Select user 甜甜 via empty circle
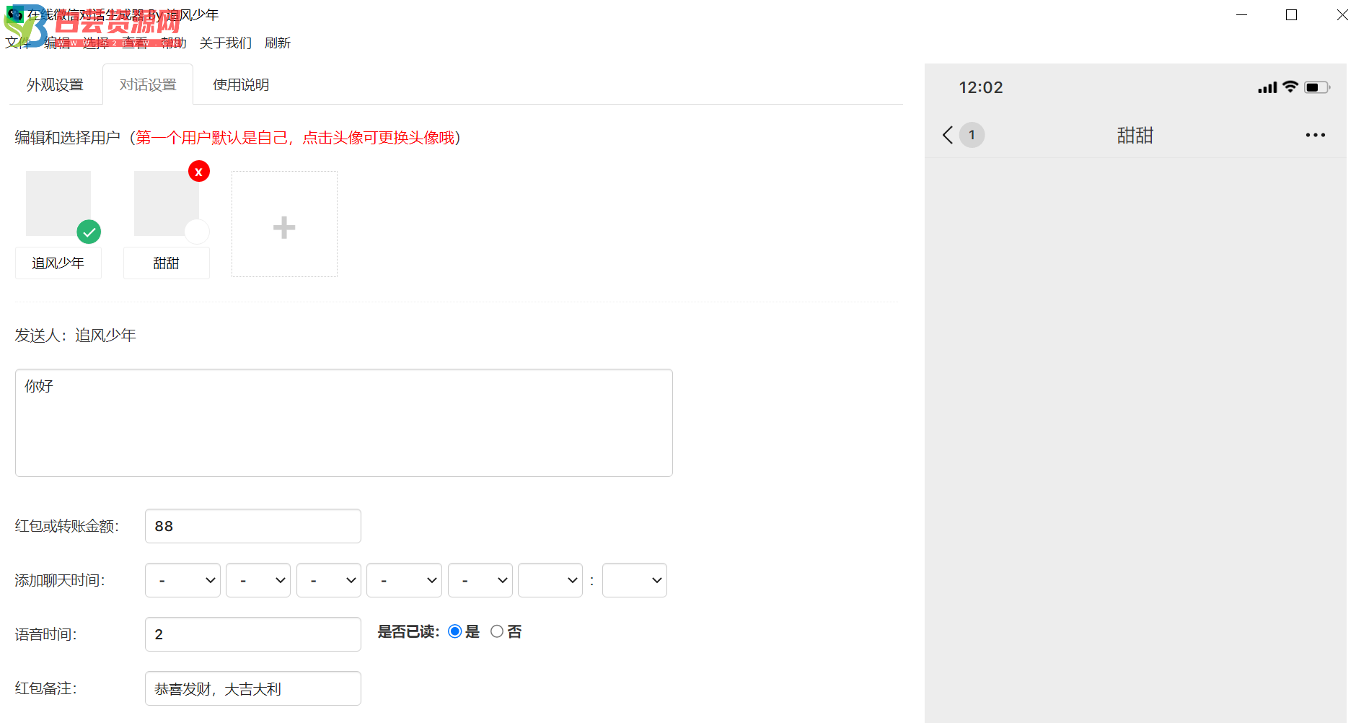The width and height of the screenshot is (1356, 723). point(197,232)
